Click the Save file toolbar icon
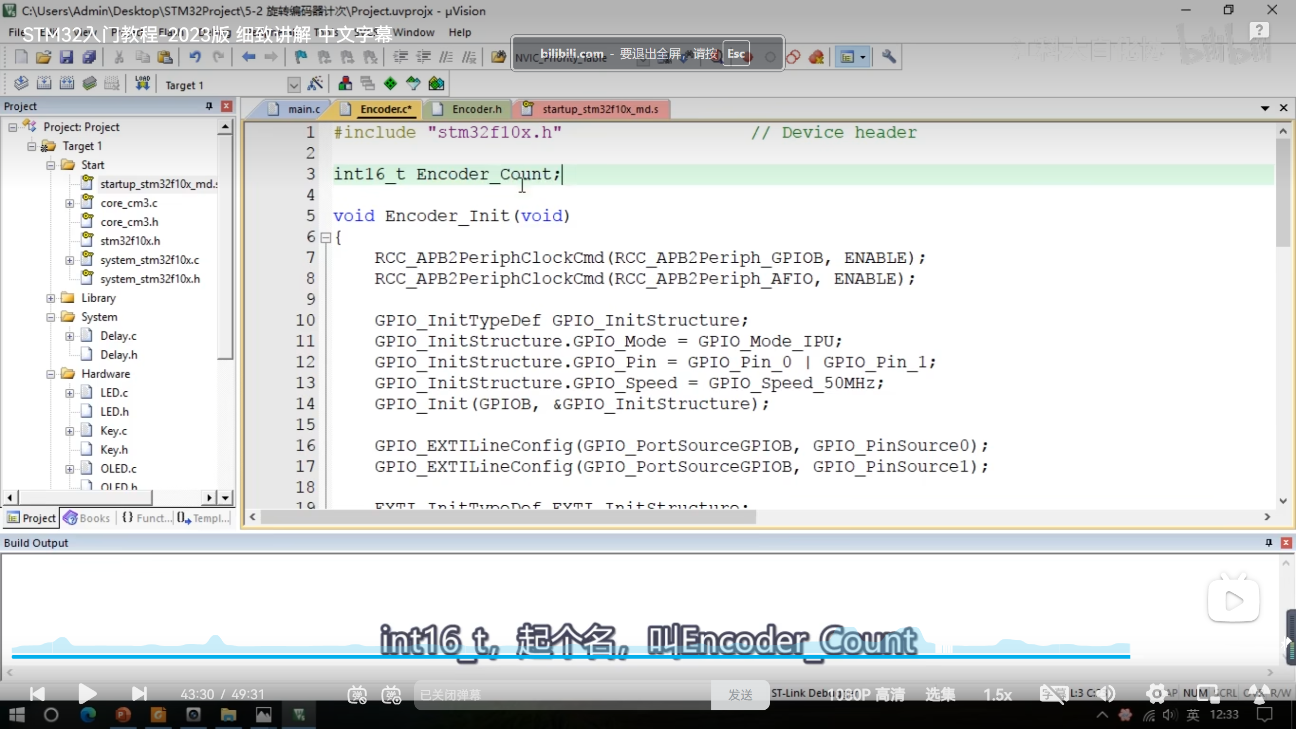The height and width of the screenshot is (729, 1296). (66, 57)
